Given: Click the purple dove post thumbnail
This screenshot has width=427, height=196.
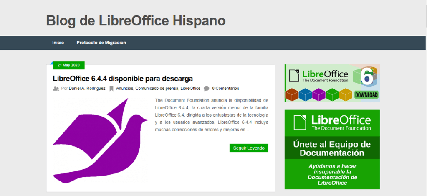Looking at the screenshot, I should point(100,141).
